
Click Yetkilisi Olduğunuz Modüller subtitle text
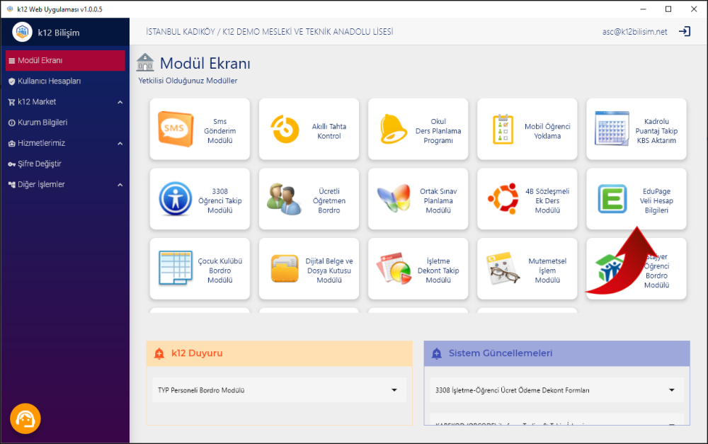click(188, 81)
